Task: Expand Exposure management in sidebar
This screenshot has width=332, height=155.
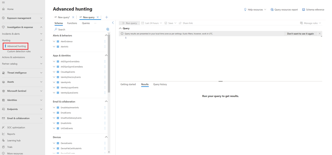Action: tap(41, 18)
